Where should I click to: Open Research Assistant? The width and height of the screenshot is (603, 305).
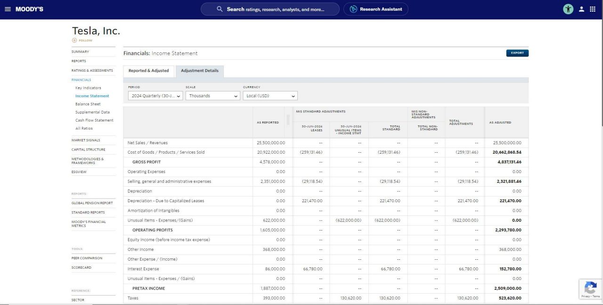[376, 9]
